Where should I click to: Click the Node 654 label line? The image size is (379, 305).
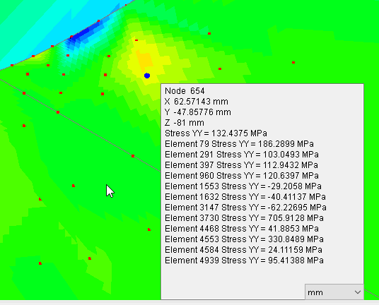(185, 91)
